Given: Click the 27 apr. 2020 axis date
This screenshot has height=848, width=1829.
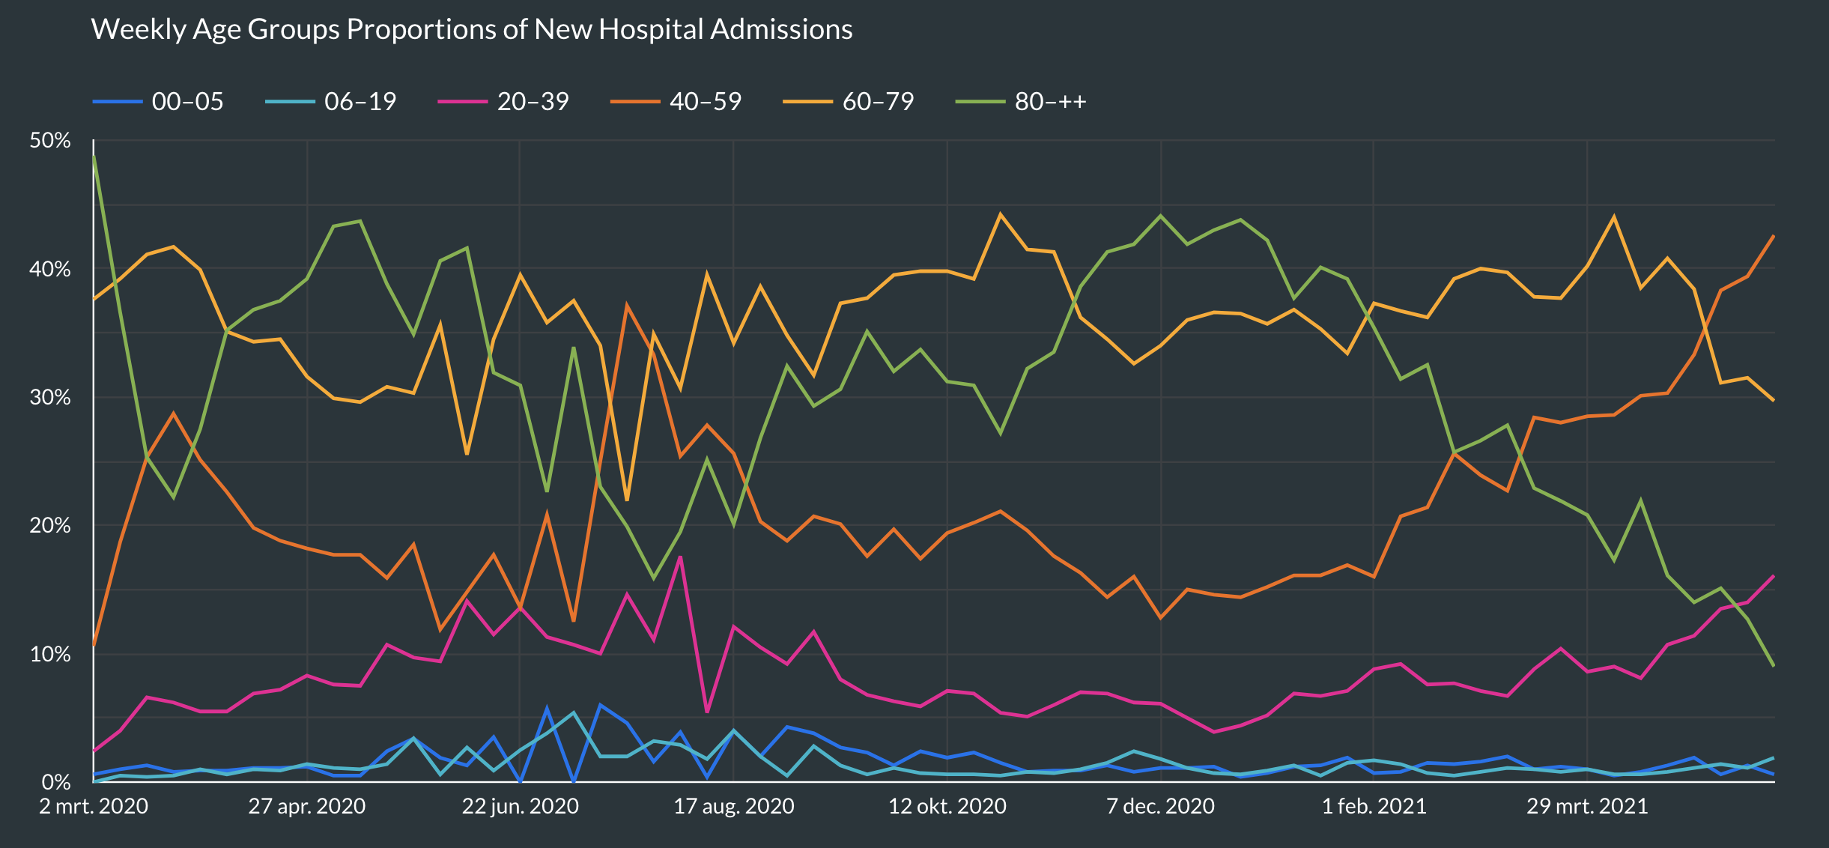Looking at the screenshot, I should pos(307,806).
